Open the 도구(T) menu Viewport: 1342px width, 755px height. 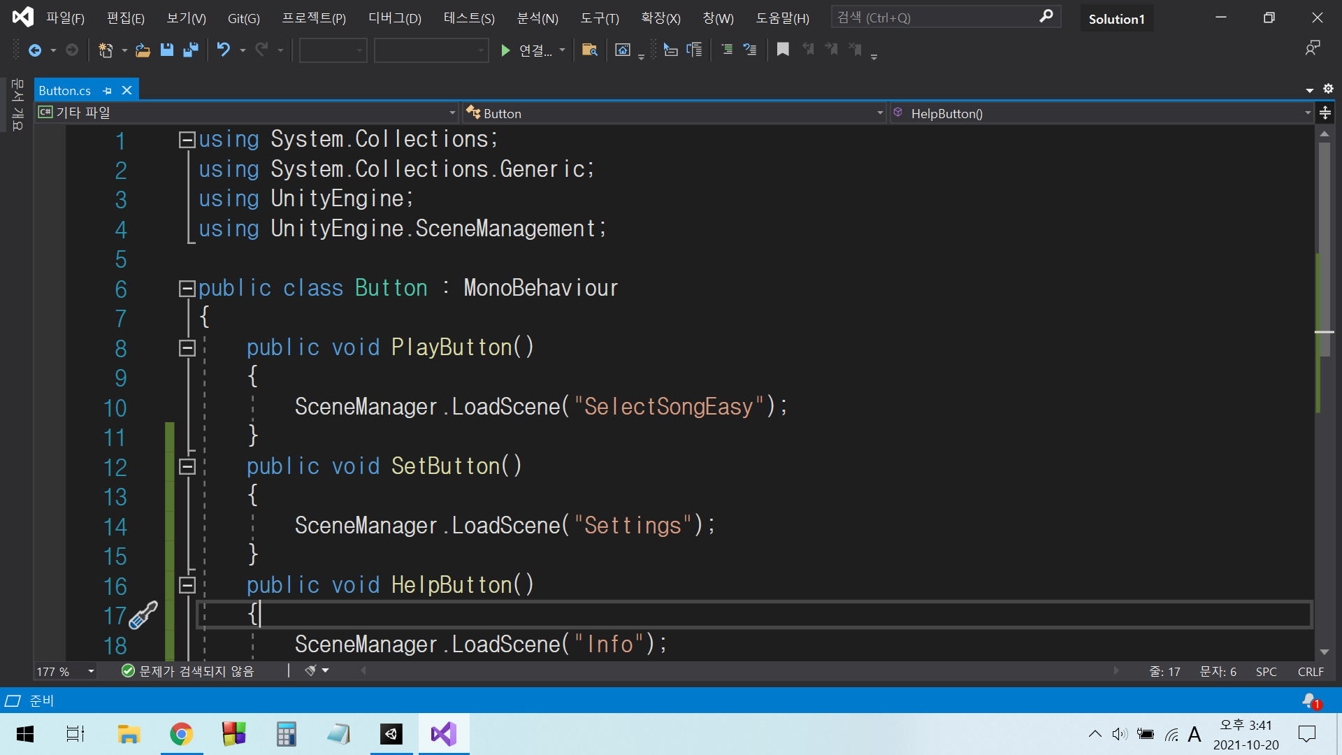[x=599, y=18]
